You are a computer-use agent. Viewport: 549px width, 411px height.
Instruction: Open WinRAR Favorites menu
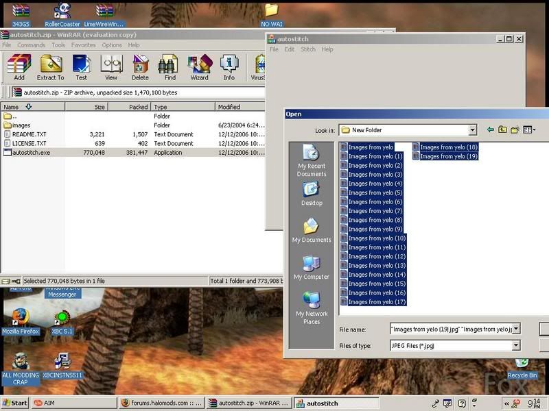point(83,45)
